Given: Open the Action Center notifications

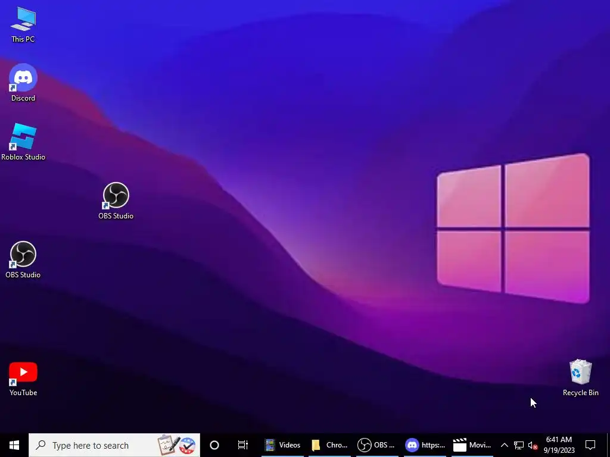Looking at the screenshot, I should coord(590,445).
